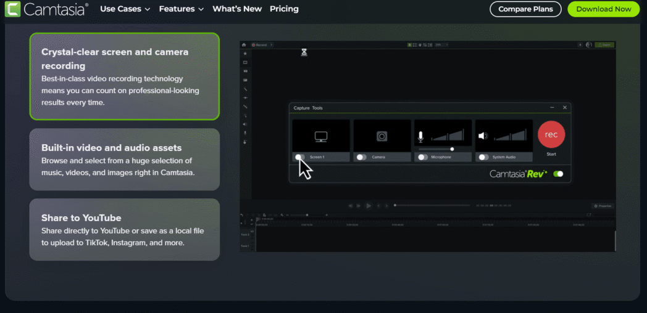Expand the arrow next to Record
647x313 pixels.
[272, 45]
